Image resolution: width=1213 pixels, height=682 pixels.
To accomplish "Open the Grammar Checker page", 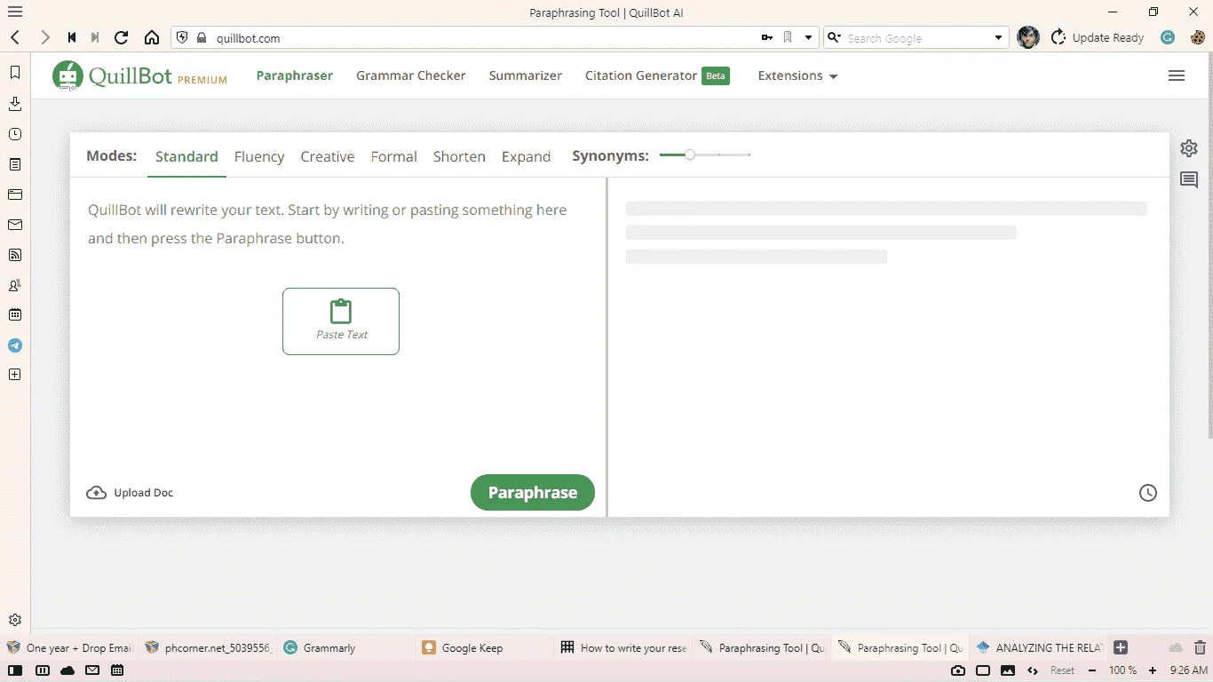I will [x=411, y=75].
